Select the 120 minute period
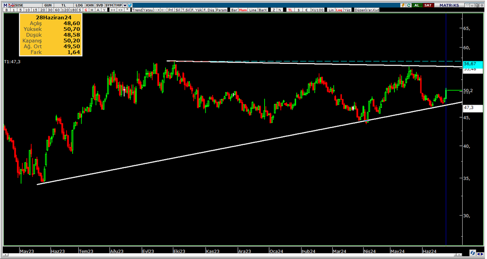The height and width of the screenshot is (259, 487). click(65, 10)
